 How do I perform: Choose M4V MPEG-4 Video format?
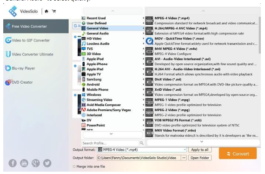[x=202, y=51]
